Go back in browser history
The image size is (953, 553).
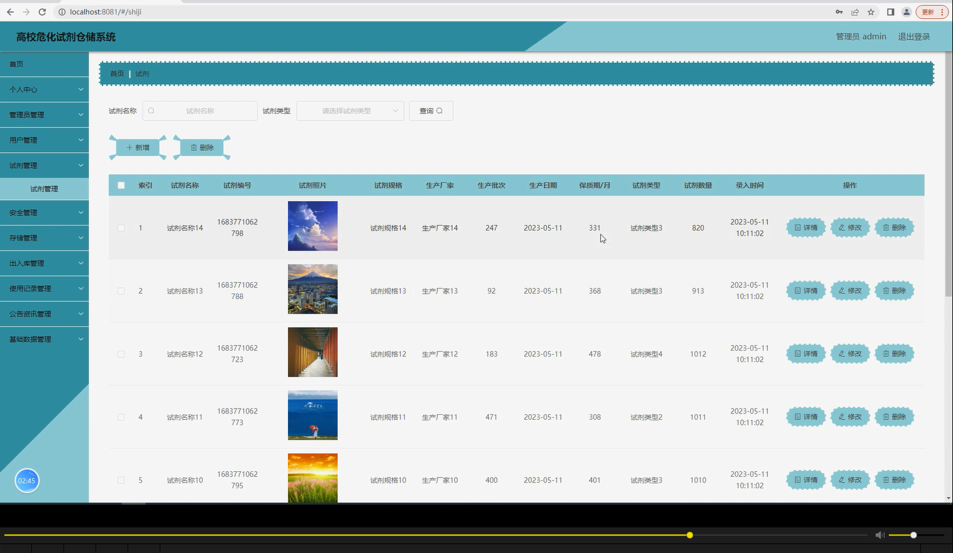(x=10, y=12)
